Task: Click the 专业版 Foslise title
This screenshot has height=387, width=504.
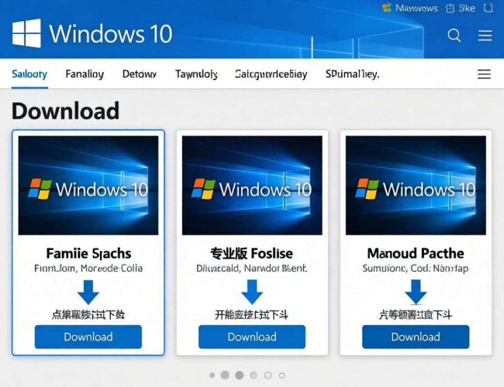Action: 252,254
